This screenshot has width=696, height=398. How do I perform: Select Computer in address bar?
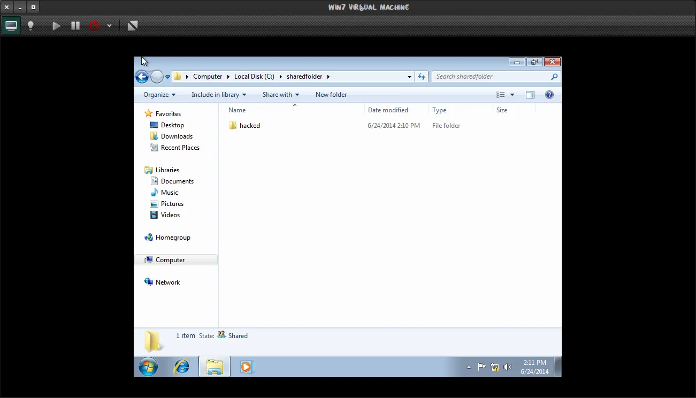point(208,76)
